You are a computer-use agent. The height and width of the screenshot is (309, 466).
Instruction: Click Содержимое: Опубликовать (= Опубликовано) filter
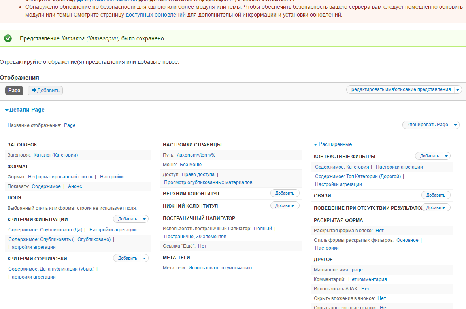coord(59,239)
